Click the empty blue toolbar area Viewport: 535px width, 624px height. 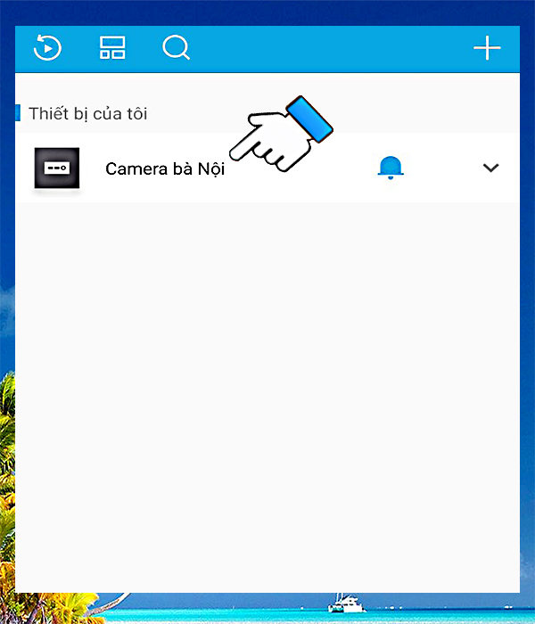tap(331, 48)
